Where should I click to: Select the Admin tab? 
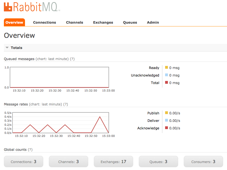click(x=153, y=23)
